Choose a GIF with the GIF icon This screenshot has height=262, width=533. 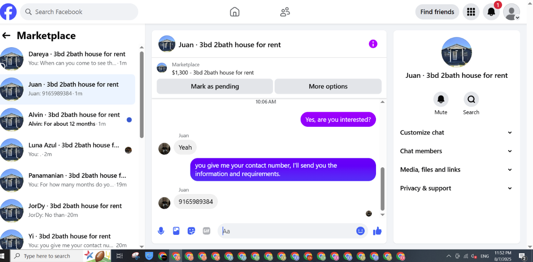click(206, 231)
